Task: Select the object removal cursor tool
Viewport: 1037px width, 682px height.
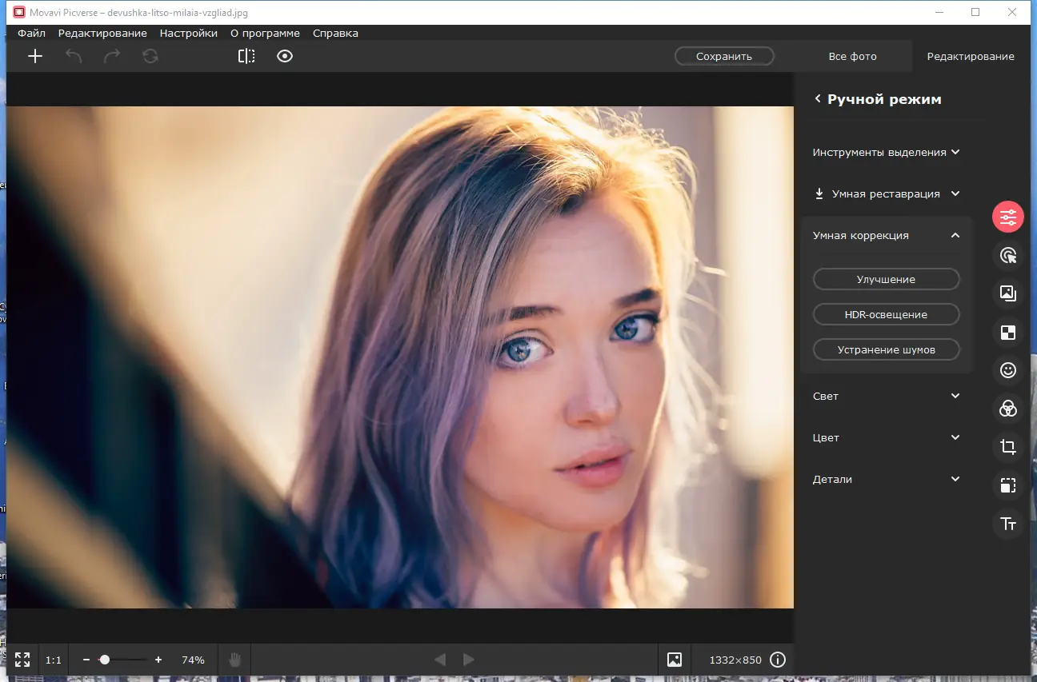Action: pyautogui.click(x=1008, y=255)
